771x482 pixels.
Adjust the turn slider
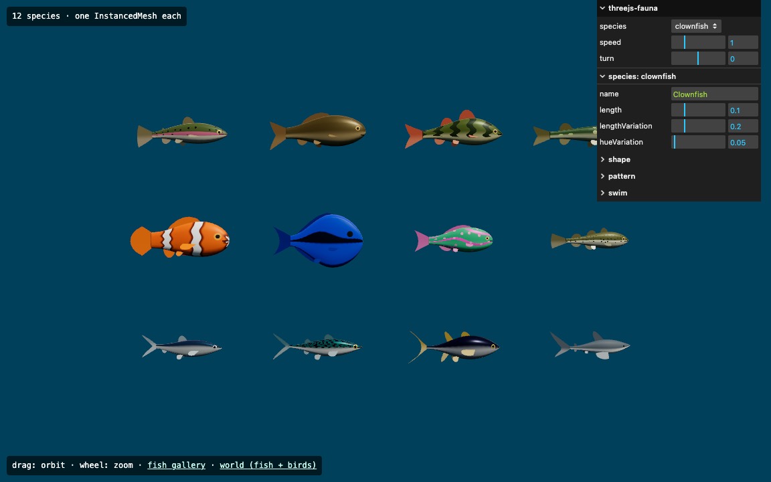point(698,58)
